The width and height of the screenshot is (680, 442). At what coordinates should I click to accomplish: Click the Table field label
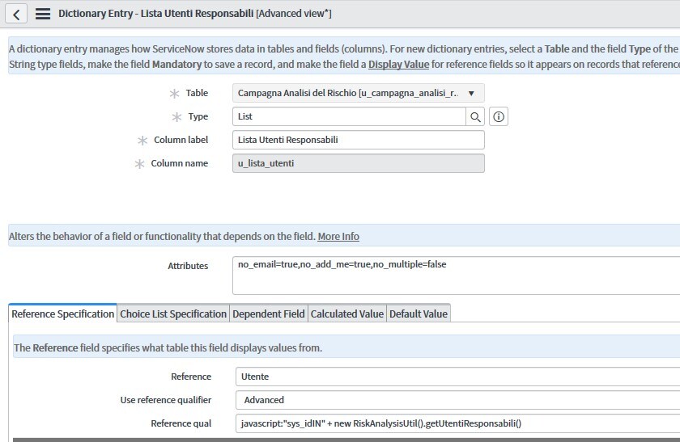(197, 93)
